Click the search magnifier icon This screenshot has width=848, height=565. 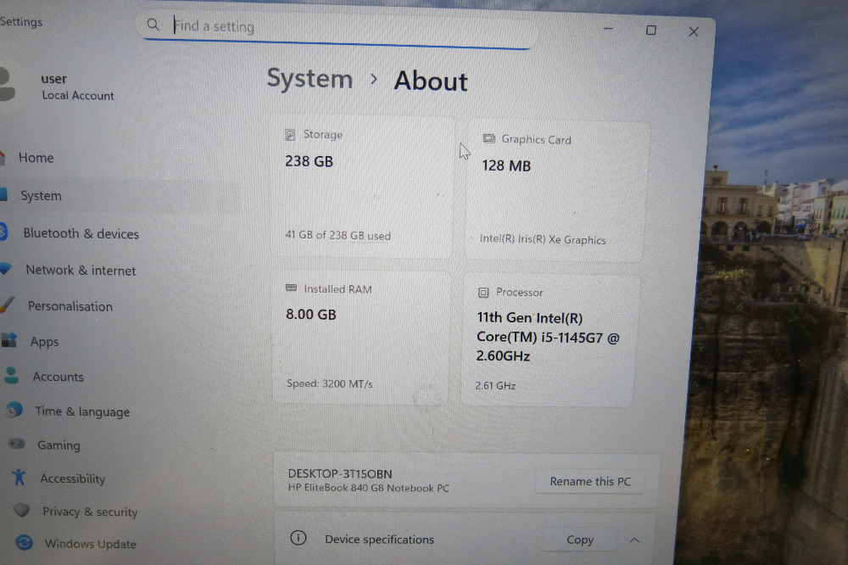coord(153,25)
